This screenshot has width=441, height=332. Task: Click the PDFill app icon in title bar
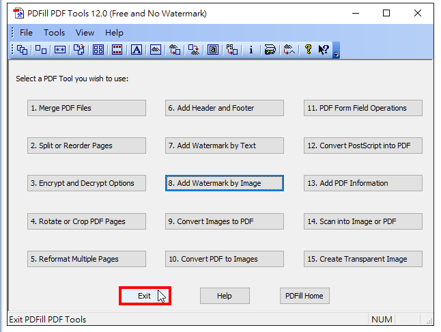(x=18, y=13)
